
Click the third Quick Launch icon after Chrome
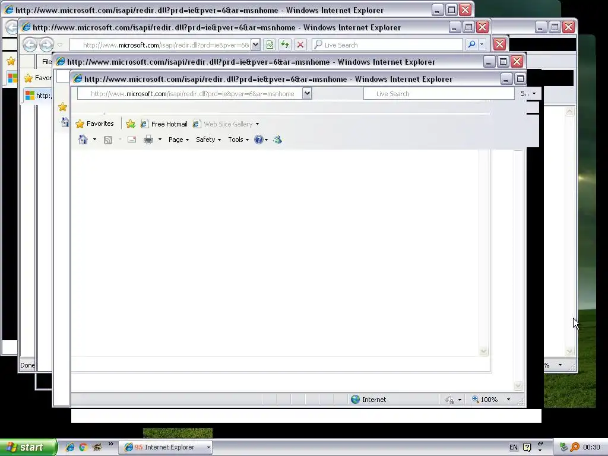click(x=97, y=447)
